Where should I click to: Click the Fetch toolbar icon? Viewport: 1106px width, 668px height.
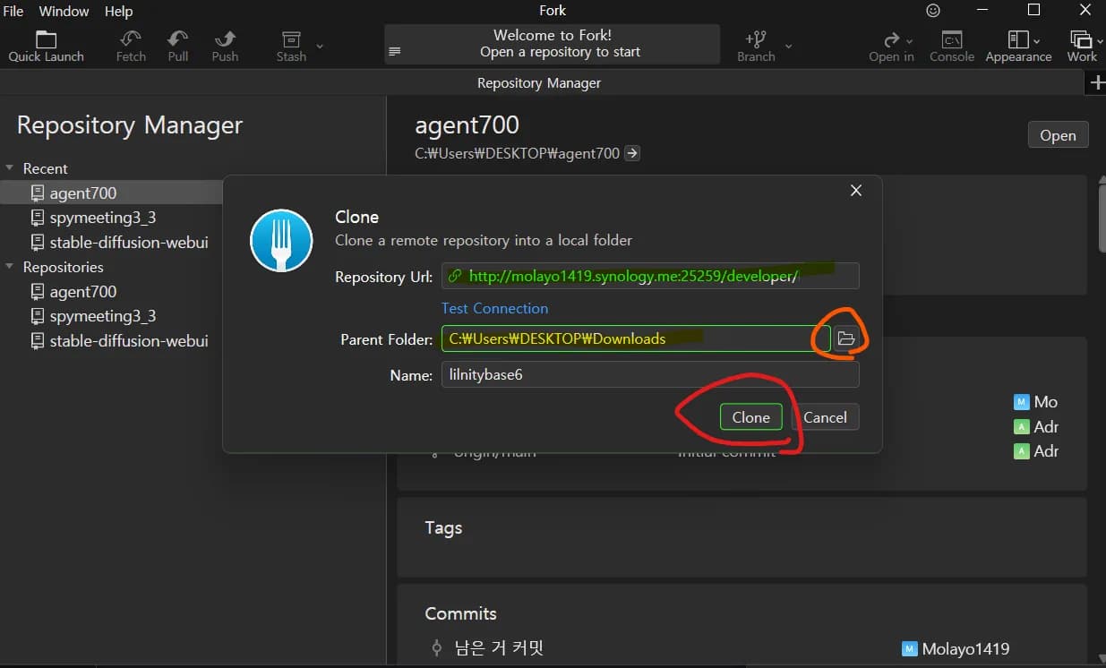pyautogui.click(x=131, y=47)
